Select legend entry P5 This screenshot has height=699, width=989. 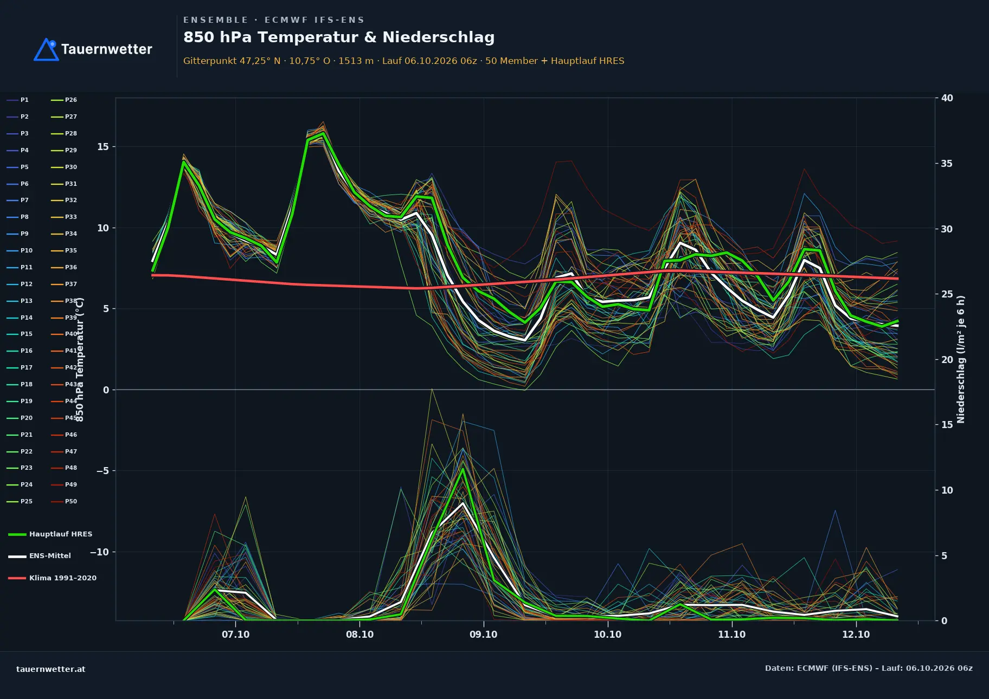18,167
